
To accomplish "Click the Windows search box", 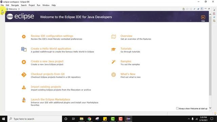I will point(35,119).
